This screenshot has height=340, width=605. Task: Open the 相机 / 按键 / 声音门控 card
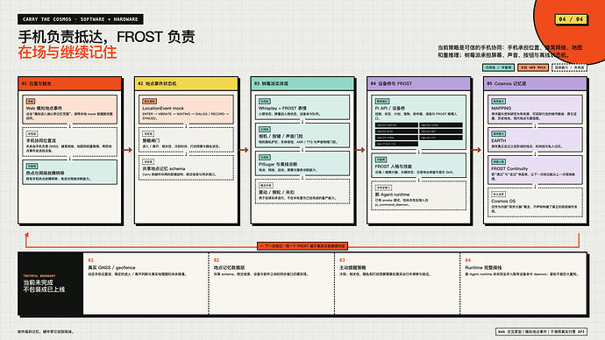click(x=302, y=135)
